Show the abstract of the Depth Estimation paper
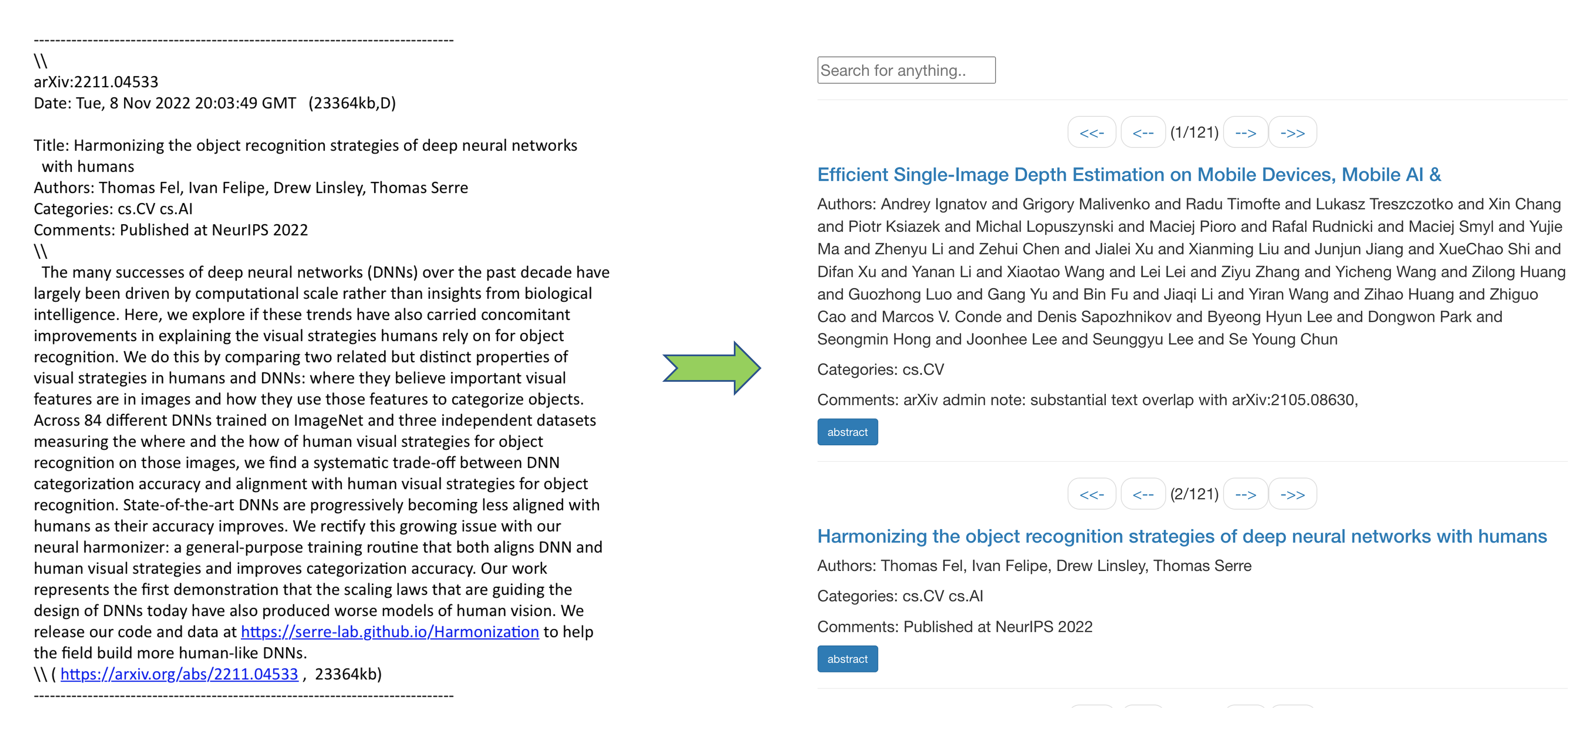The image size is (1581, 732). tap(847, 432)
